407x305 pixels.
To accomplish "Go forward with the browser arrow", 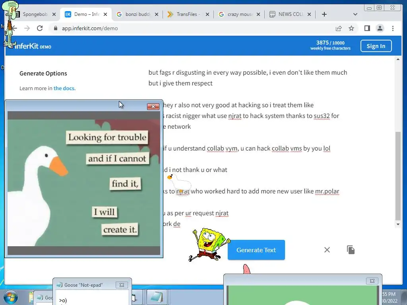I will tap(27, 28).
